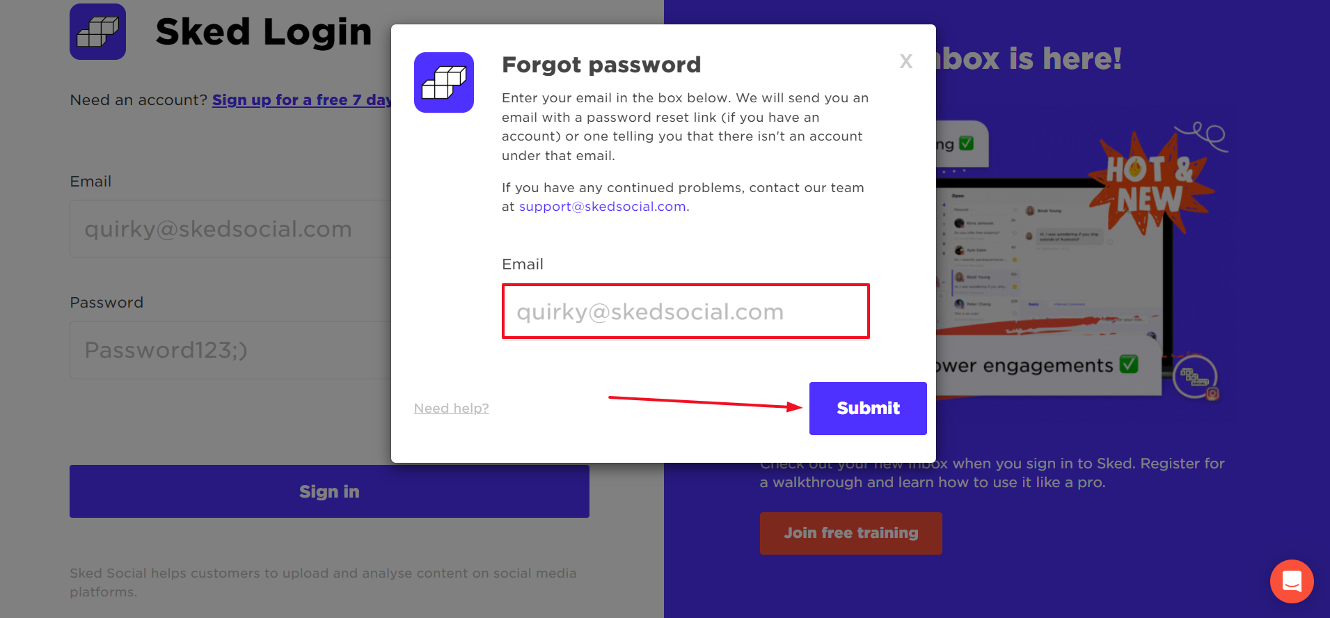Close the Forgot password dialog
1330x618 pixels.
click(x=905, y=61)
